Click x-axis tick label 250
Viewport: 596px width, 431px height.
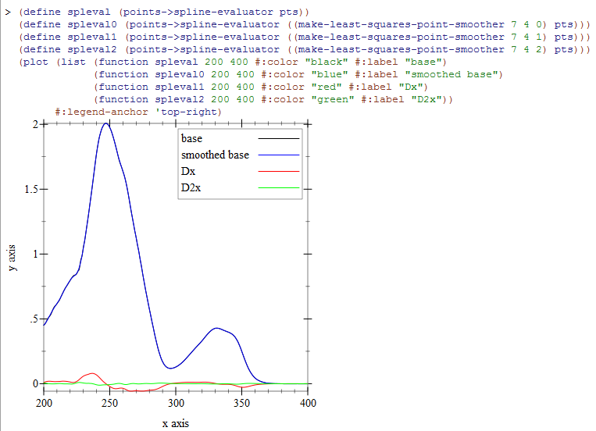[x=110, y=403]
